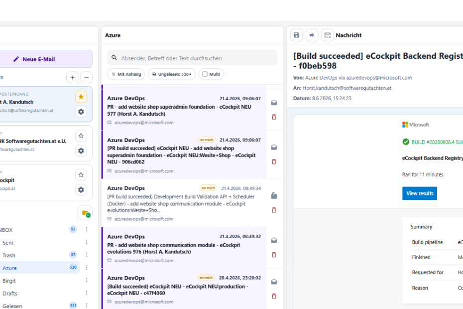Open the three-dot menu for Drafts
The width and height of the screenshot is (463, 309).
click(87, 293)
